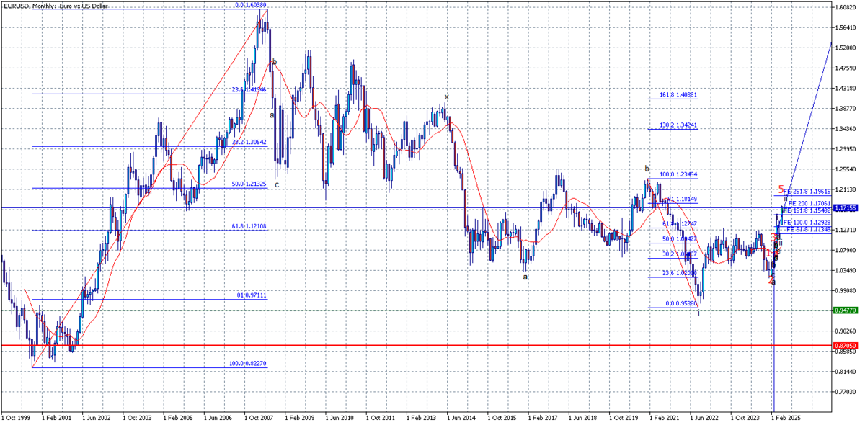Click the 161.8 1.40881 extension label
This screenshot has width=865, height=425.
pos(678,95)
